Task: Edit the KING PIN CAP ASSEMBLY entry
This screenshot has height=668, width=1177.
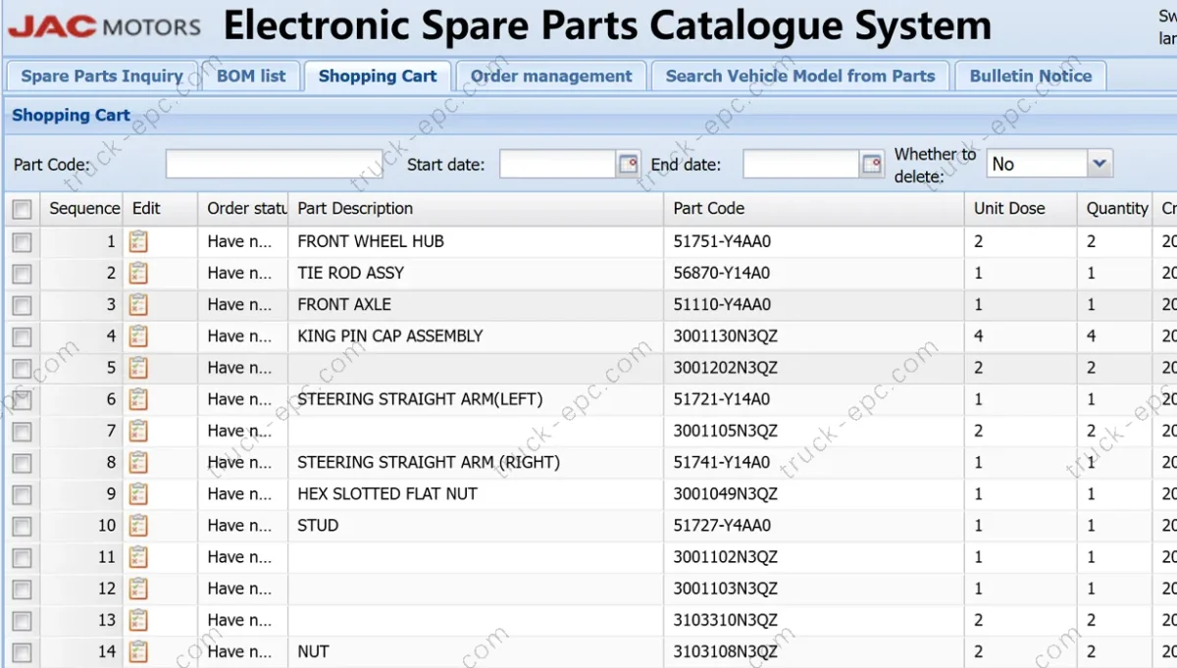Action: (x=138, y=336)
